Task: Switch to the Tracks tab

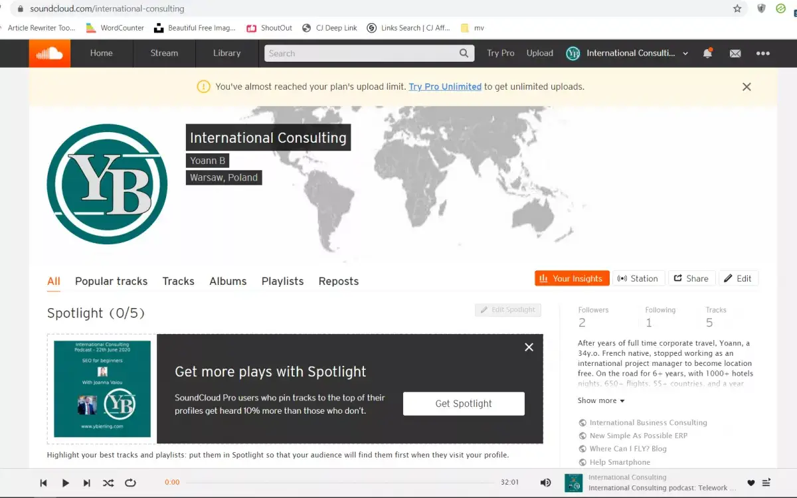Action: 179,281
